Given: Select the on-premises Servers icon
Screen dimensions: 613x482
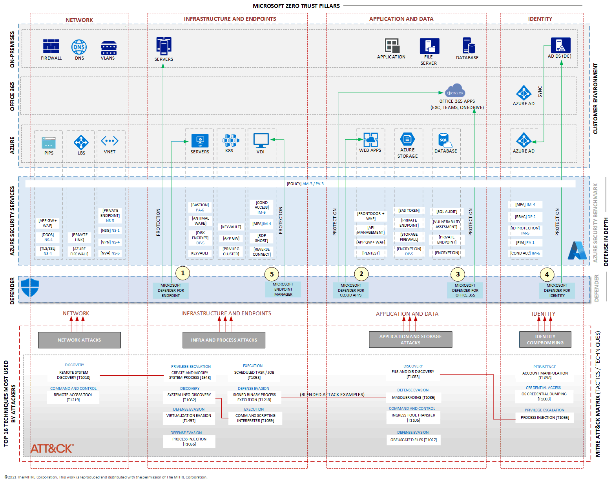Looking at the screenshot, I should [x=164, y=46].
